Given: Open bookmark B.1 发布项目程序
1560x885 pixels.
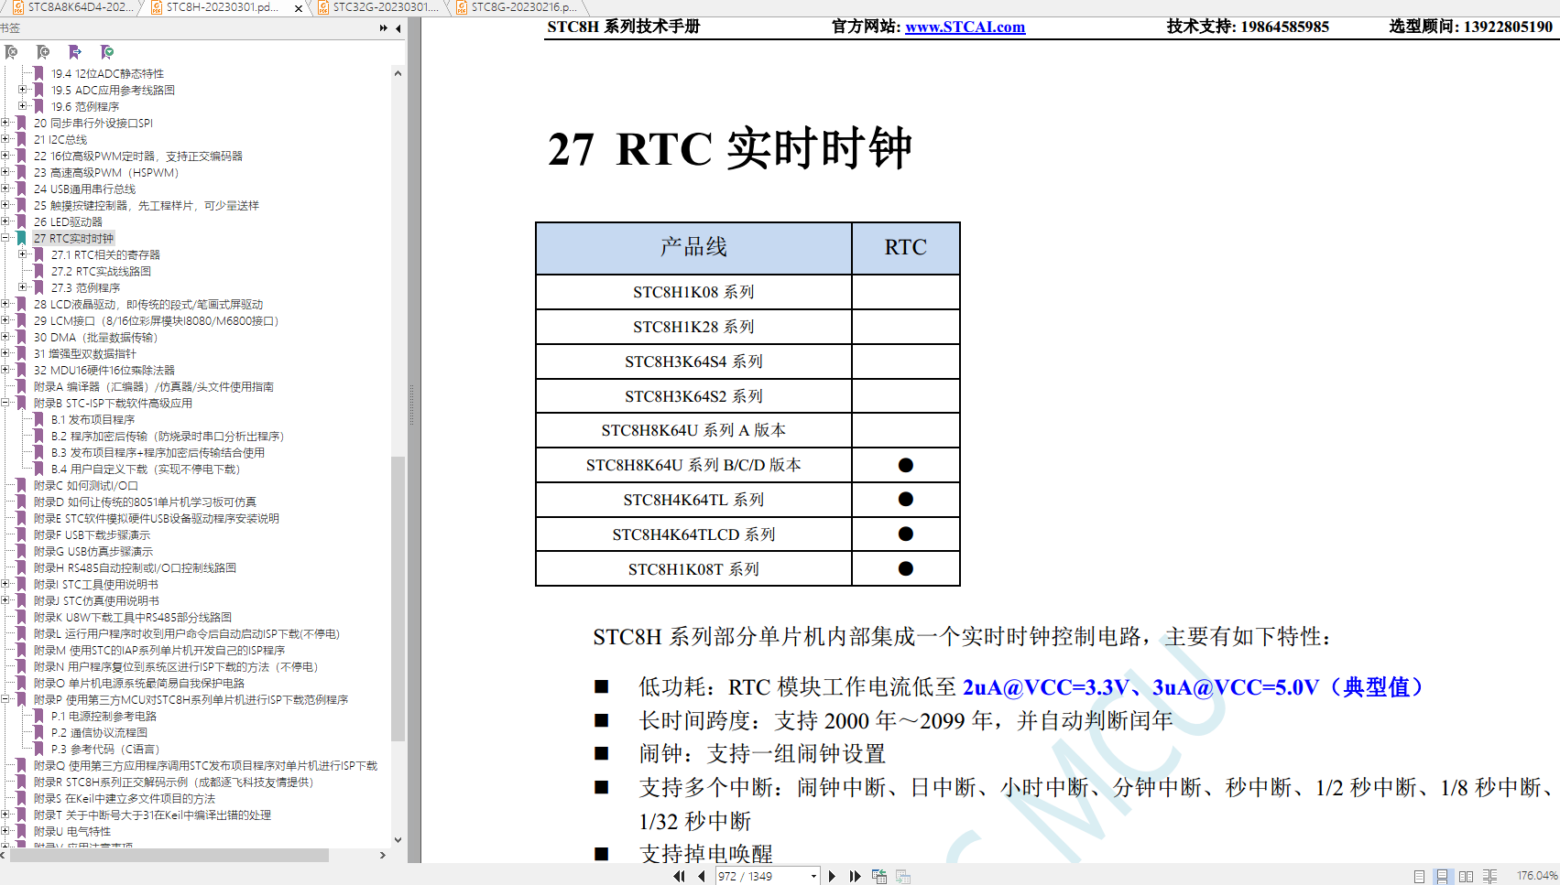Looking at the screenshot, I should pos(93,419).
